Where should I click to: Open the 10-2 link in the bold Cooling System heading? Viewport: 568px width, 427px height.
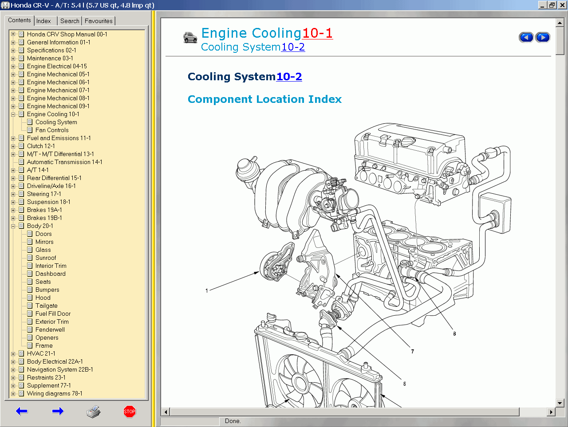(289, 77)
